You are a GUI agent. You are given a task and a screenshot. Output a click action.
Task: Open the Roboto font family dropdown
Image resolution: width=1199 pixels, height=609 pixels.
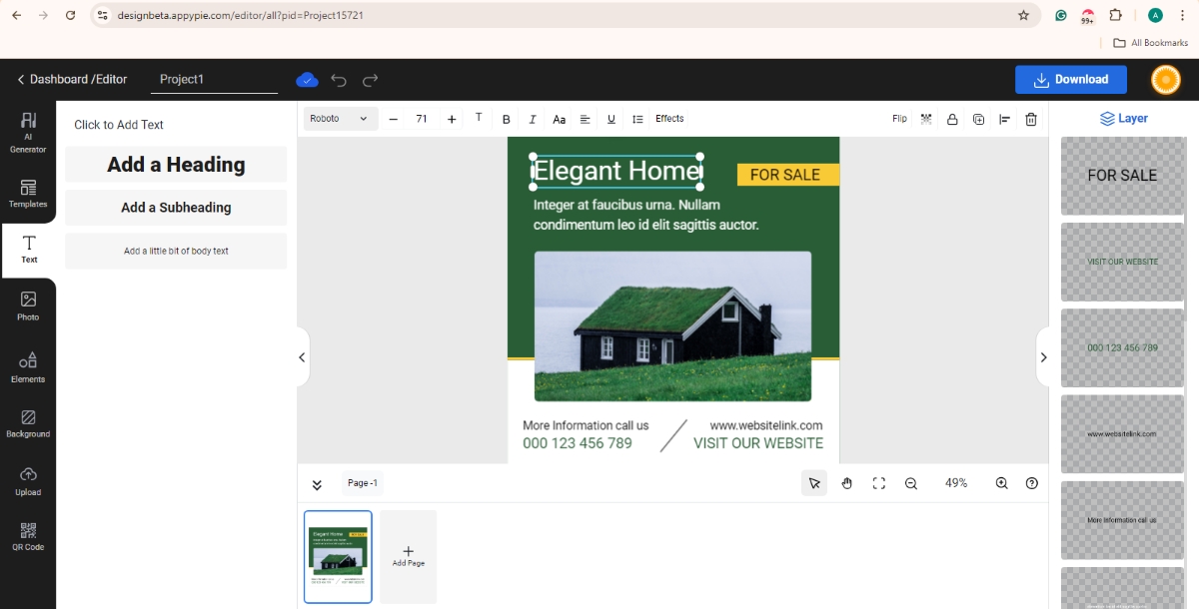[340, 118]
